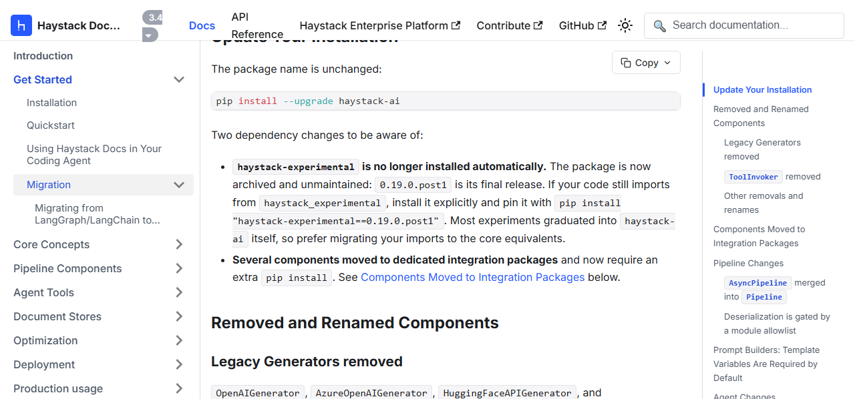Expand the Pipeline Components chevron

tap(179, 269)
